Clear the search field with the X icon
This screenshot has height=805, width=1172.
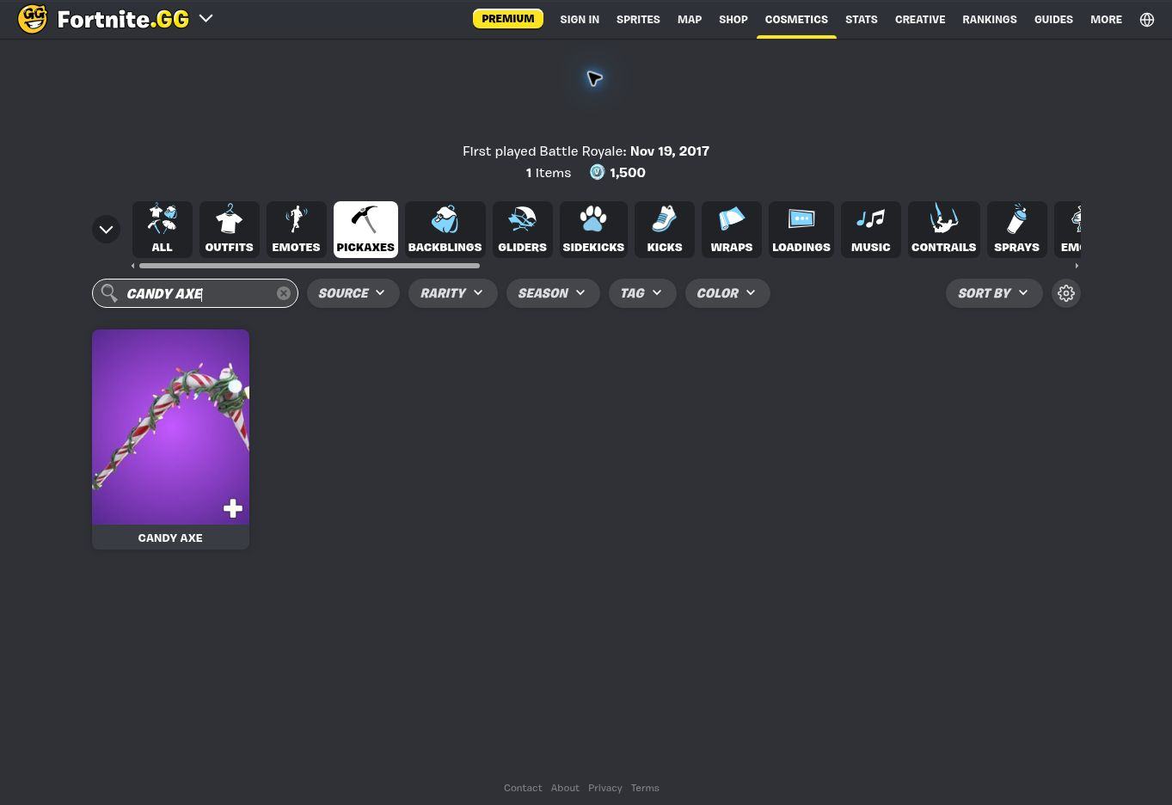tap(283, 293)
